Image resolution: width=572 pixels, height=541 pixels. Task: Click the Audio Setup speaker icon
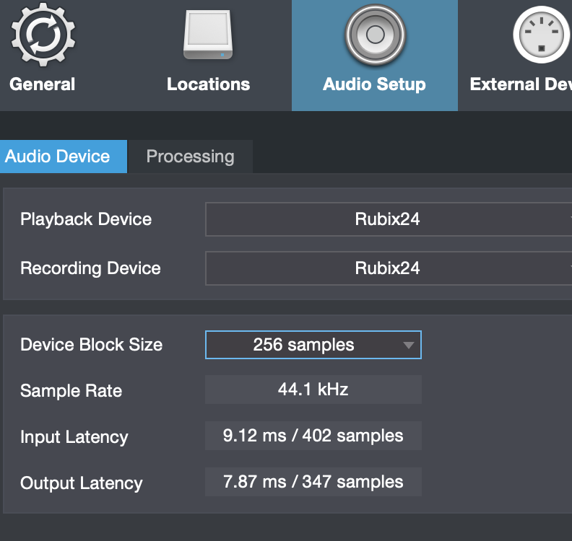(x=375, y=35)
